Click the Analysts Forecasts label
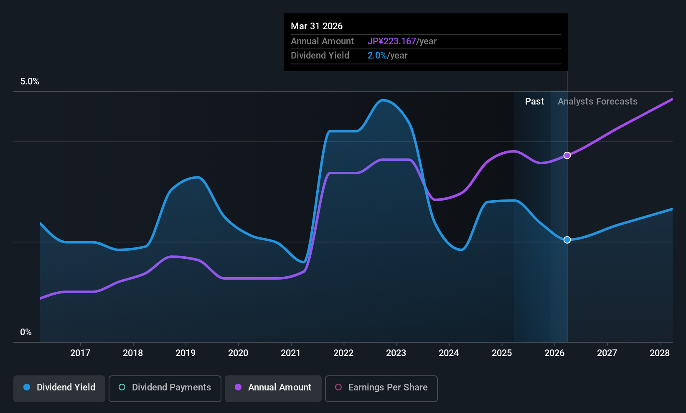The height and width of the screenshot is (413, 686). pyautogui.click(x=597, y=101)
